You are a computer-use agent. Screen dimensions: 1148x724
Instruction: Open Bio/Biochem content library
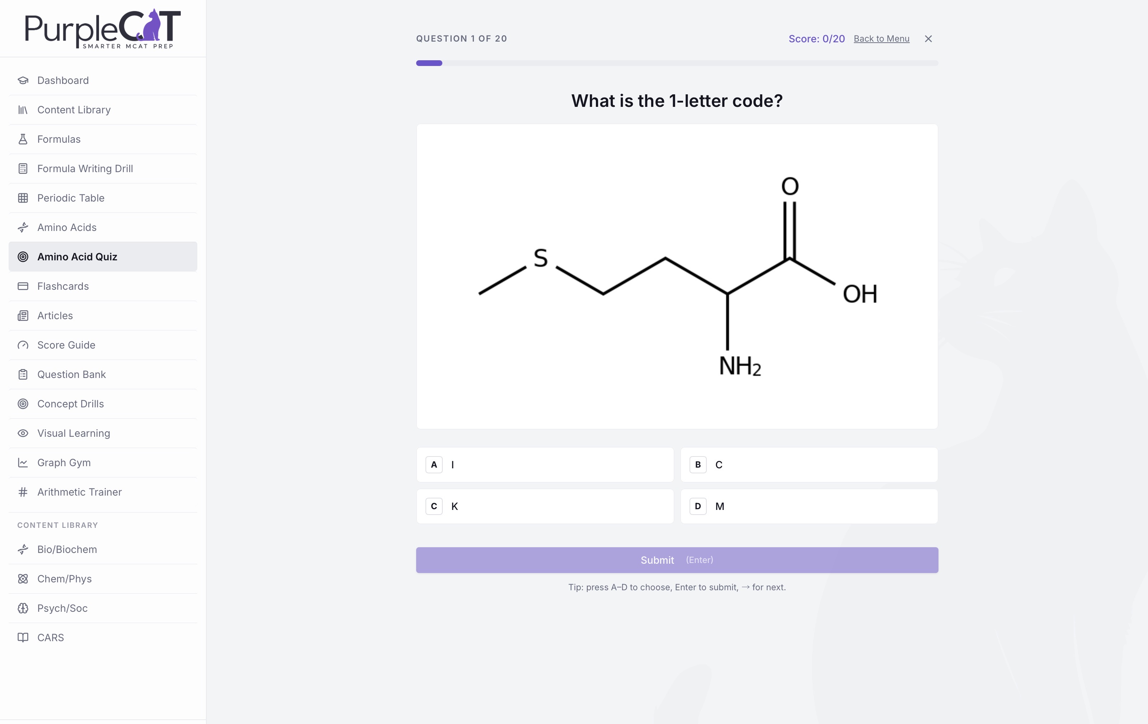pos(103,550)
